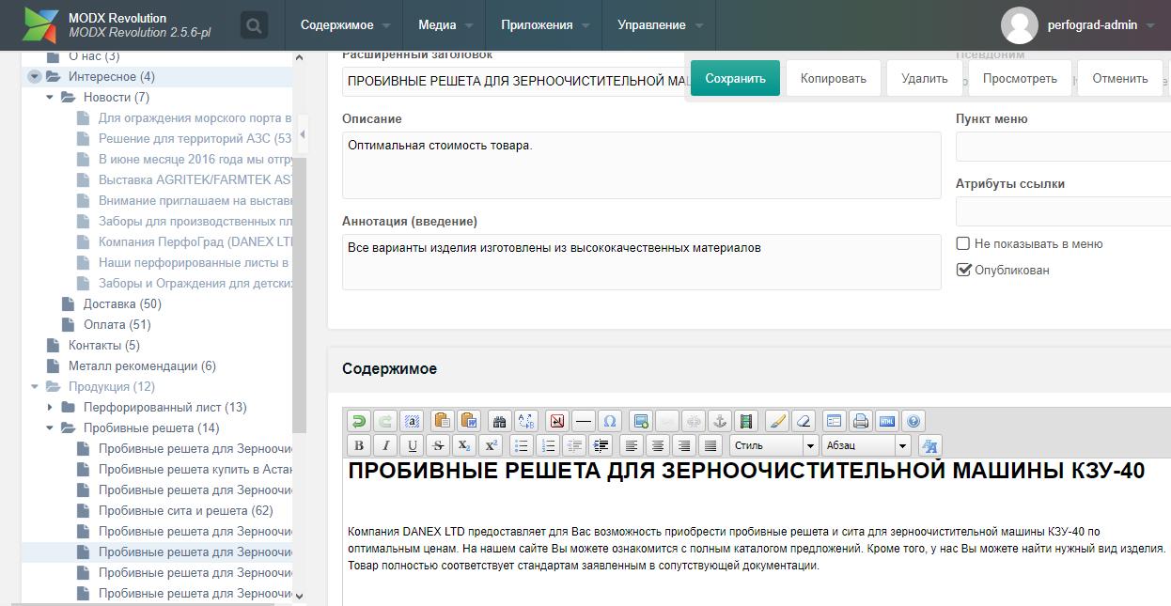Open perfograd-admin user menu

point(1078,25)
